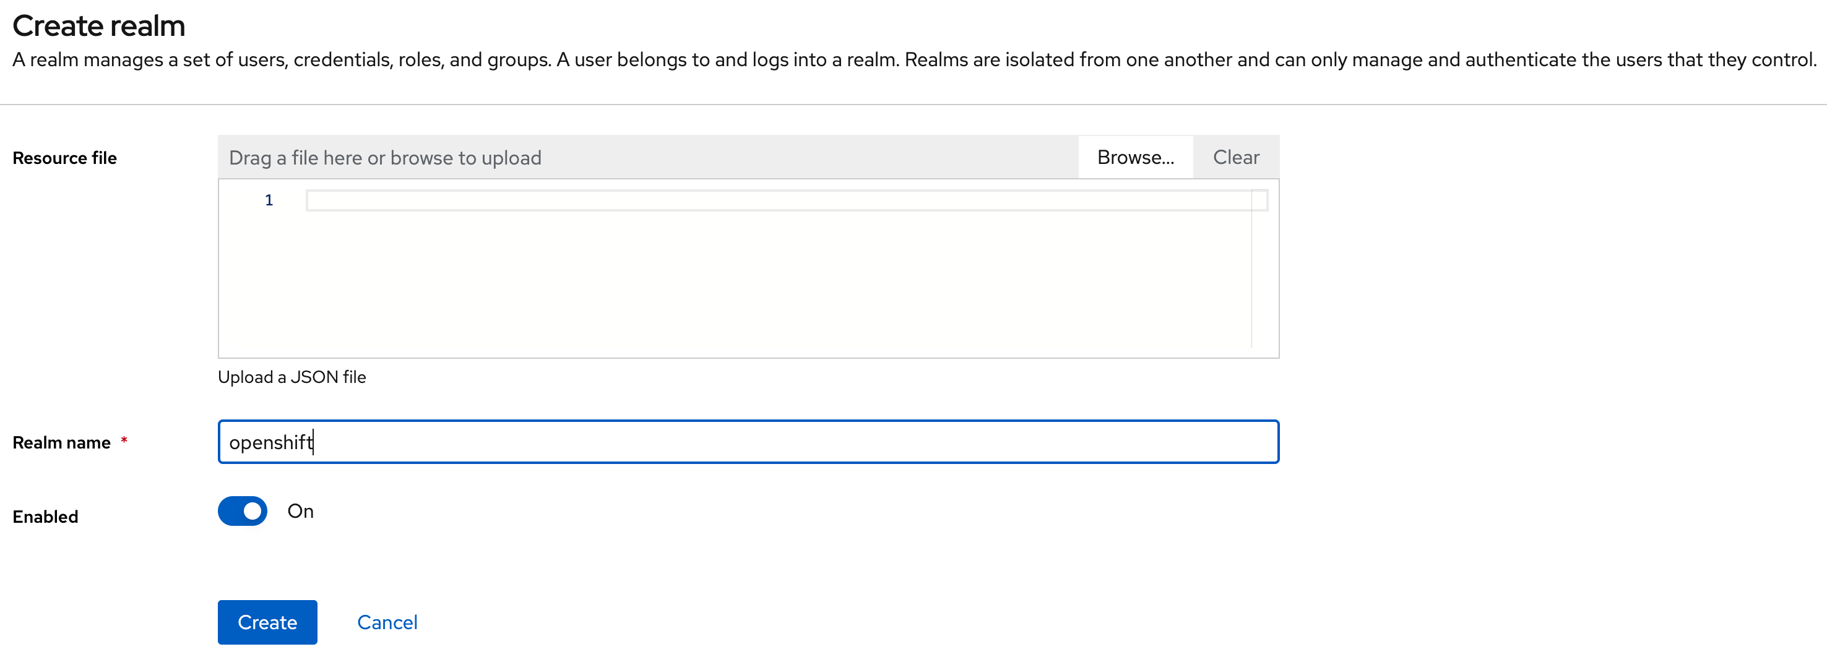The image size is (1827, 657).
Task: Click Clear to remove the resource file
Action: pyautogui.click(x=1236, y=157)
